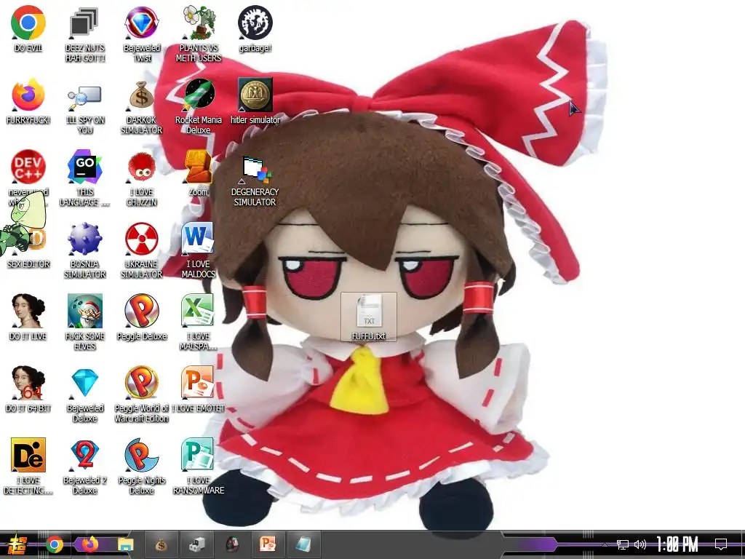Open the Start menu from the taskbar

tap(17, 544)
